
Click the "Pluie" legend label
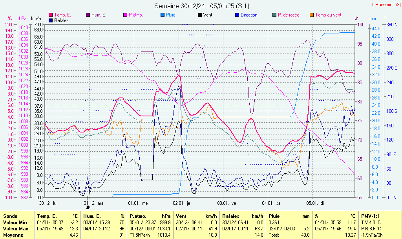coord(171,15)
